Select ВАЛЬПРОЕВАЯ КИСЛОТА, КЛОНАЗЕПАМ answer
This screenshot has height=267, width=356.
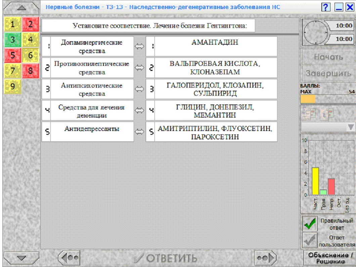[211, 68]
